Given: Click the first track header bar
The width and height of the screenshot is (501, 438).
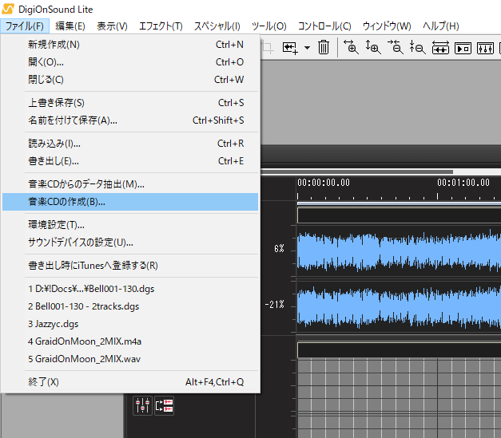Looking at the screenshot, I should 399,215.
